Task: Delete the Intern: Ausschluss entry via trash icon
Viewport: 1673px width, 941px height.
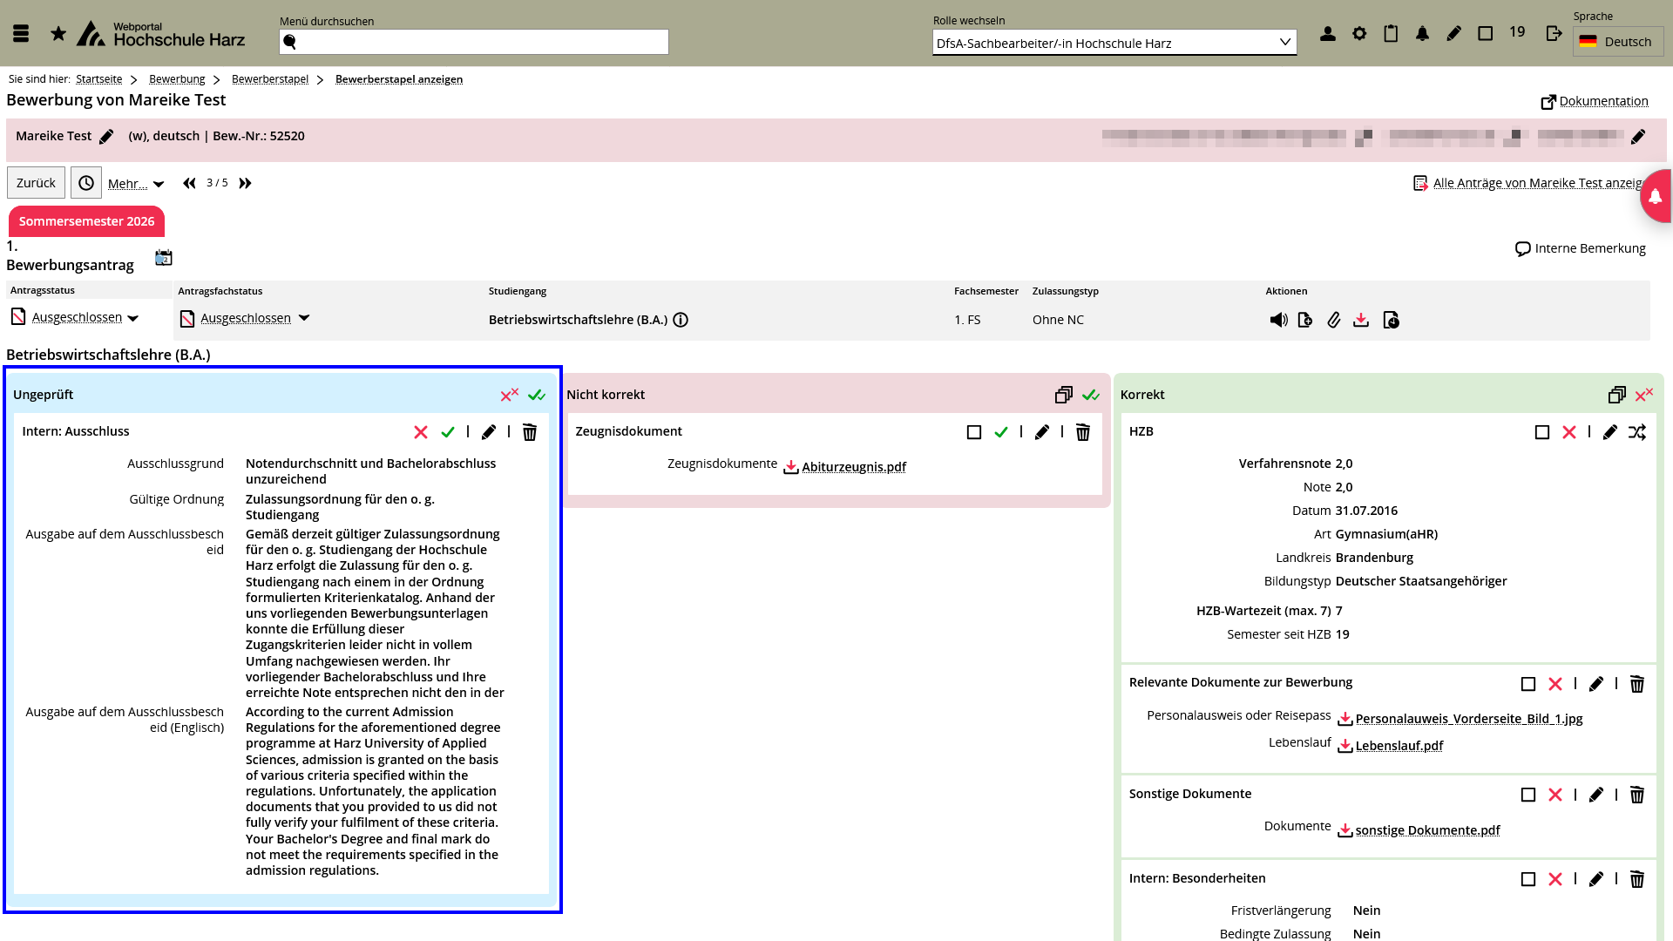Action: tap(530, 432)
